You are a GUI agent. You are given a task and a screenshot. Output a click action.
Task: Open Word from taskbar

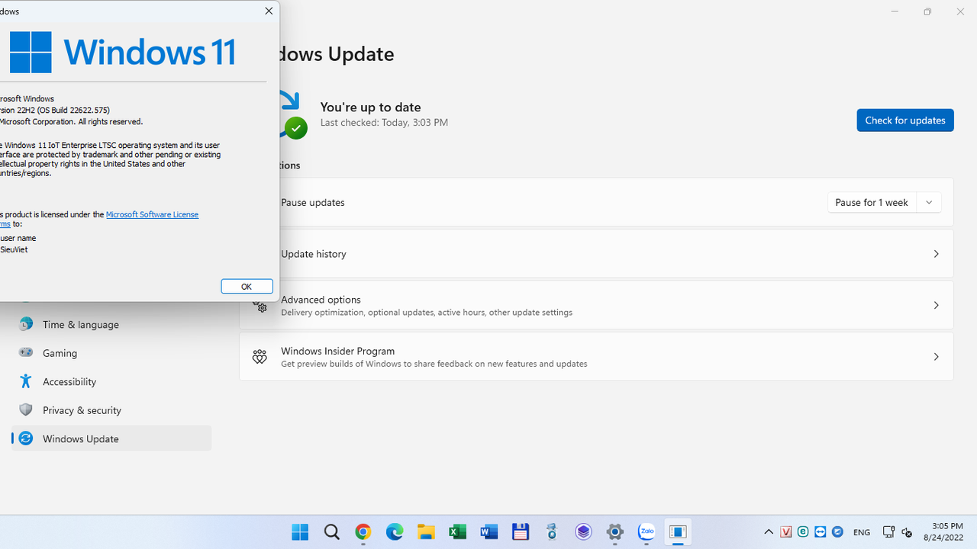tap(489, 532)
